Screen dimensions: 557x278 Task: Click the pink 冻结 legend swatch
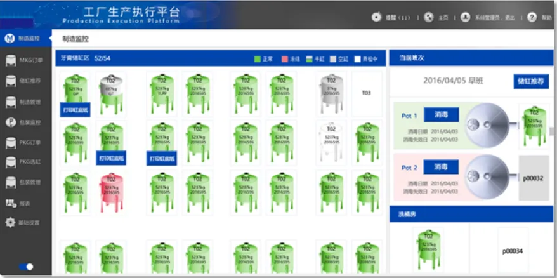[x=284, y=59]
